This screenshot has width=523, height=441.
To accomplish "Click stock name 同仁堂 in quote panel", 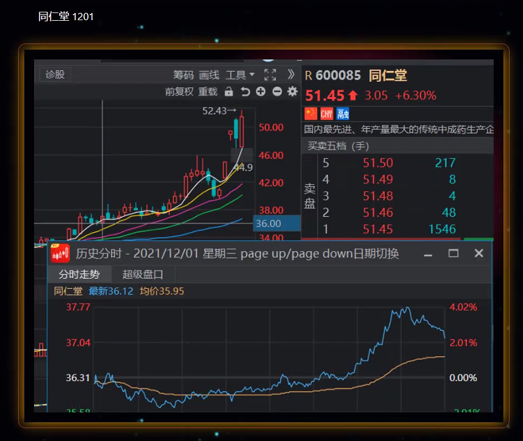I will (x=388, y=75).
